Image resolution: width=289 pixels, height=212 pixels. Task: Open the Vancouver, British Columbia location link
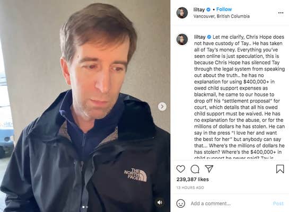point(222,16)
